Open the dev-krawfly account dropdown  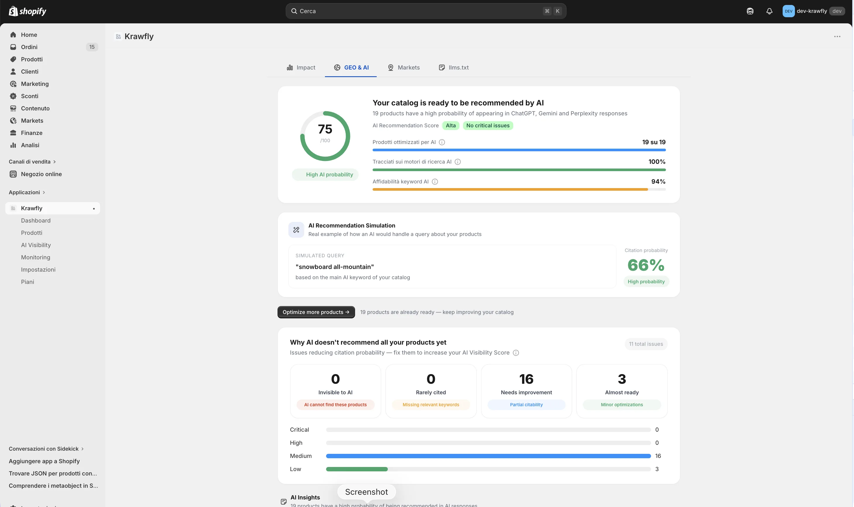point(814,11)
